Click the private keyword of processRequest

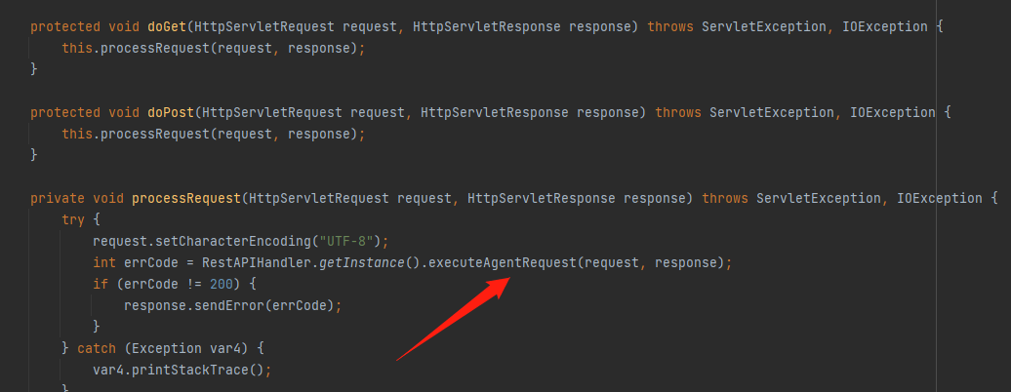pyautogui.click(x=58, y=198)
